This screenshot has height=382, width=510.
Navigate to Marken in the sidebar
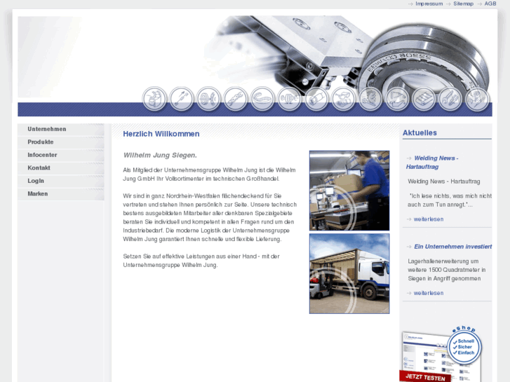coord(61,194)
